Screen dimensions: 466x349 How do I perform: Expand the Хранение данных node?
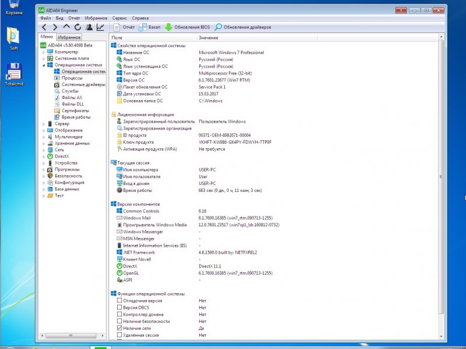pyautogui.click(x=44, y=144)
